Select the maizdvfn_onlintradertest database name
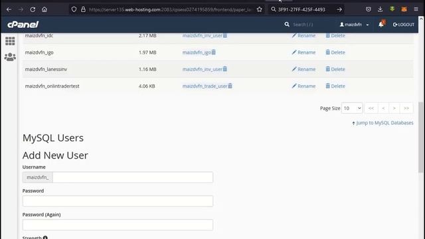425x239 pixels. [52, 86]
